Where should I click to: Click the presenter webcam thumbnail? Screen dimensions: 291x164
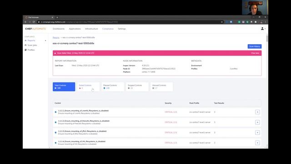pyautogui.click(x=255, y=7)
